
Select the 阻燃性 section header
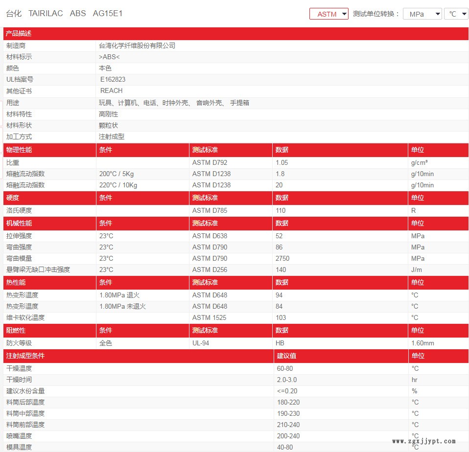pos(16,330)
